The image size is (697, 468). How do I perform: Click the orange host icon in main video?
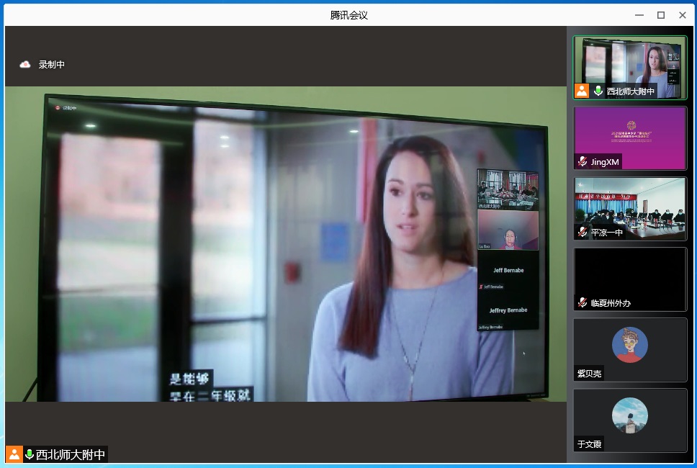(14, 454)
